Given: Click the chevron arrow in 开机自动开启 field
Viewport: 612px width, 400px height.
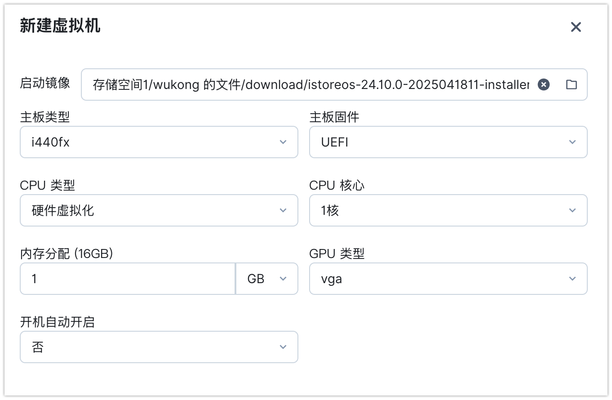Looking at the screenshot, I should (283, 347).
